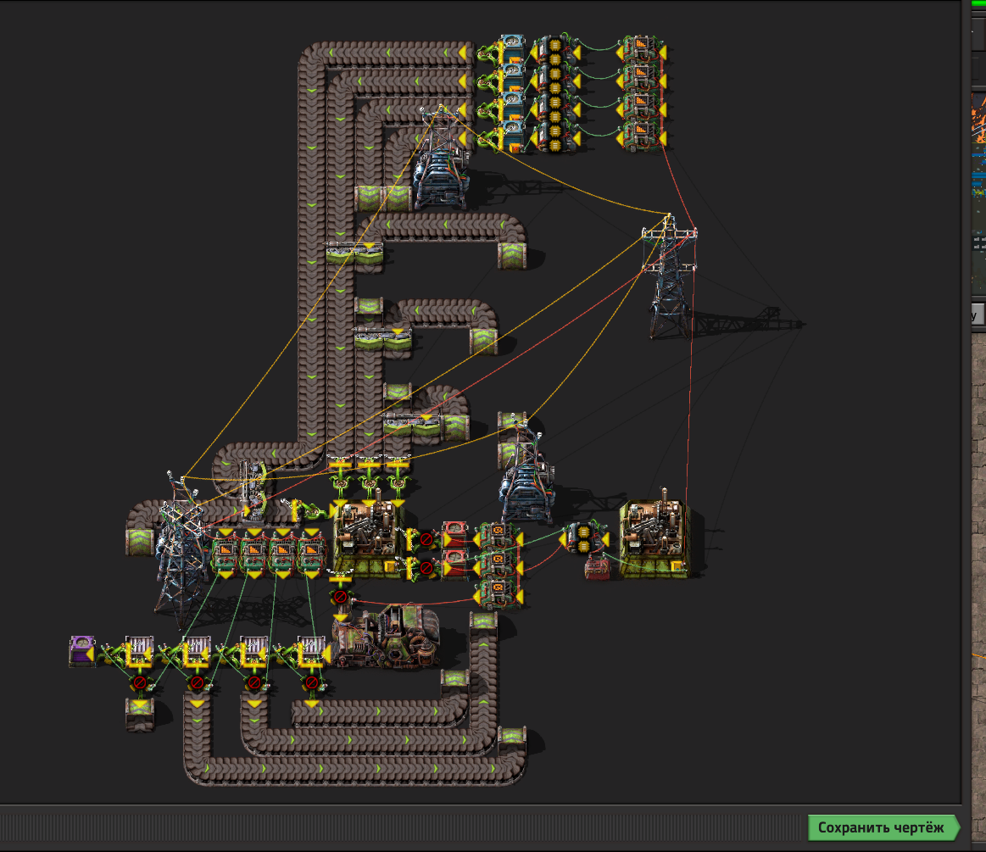Click the lowest splitter above the inserters
This screenshot has width=986, height=852.
[x=413, y=425]
